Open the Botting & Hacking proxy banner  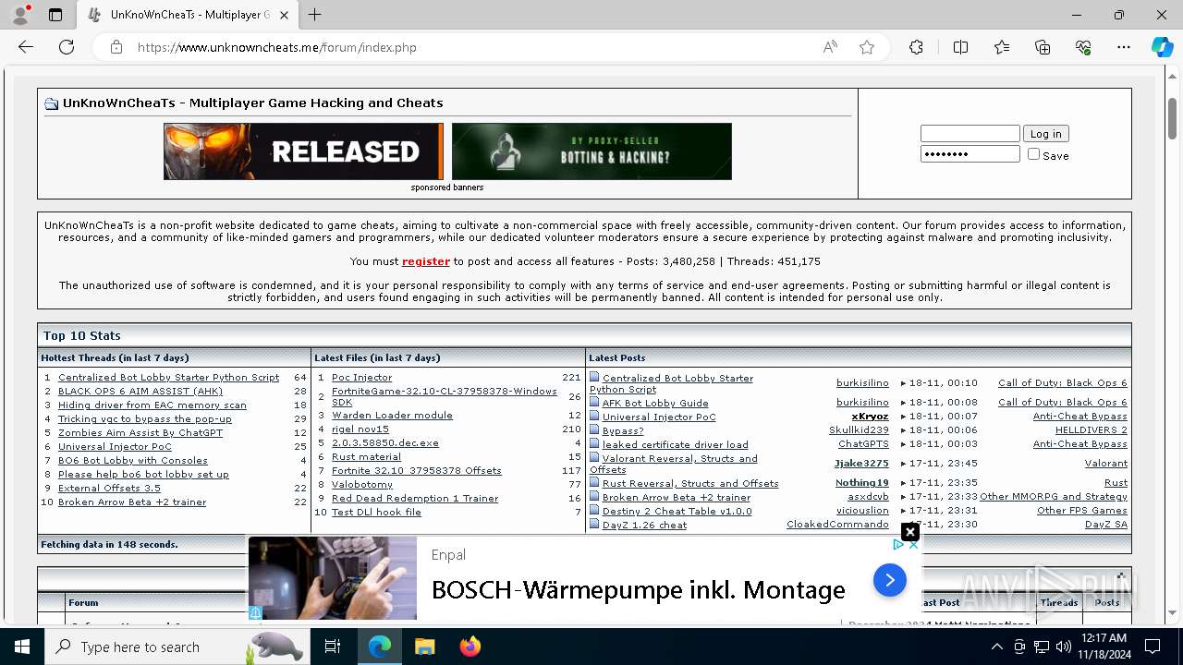[591, 151]
